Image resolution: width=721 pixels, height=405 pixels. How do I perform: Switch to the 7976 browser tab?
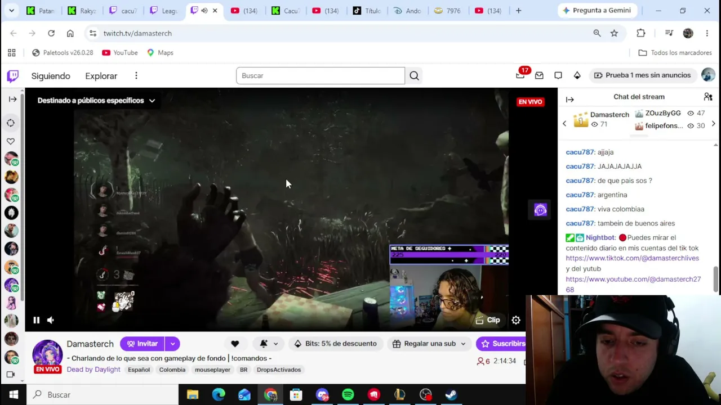(448, 11)
